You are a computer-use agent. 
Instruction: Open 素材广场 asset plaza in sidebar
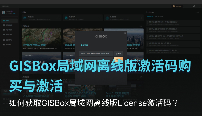coord(8,39)
